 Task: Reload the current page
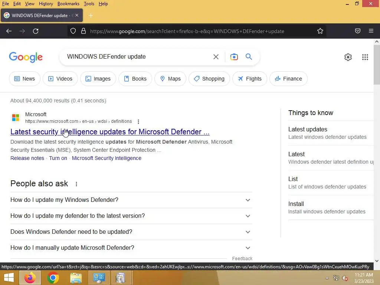coord(36,31)
